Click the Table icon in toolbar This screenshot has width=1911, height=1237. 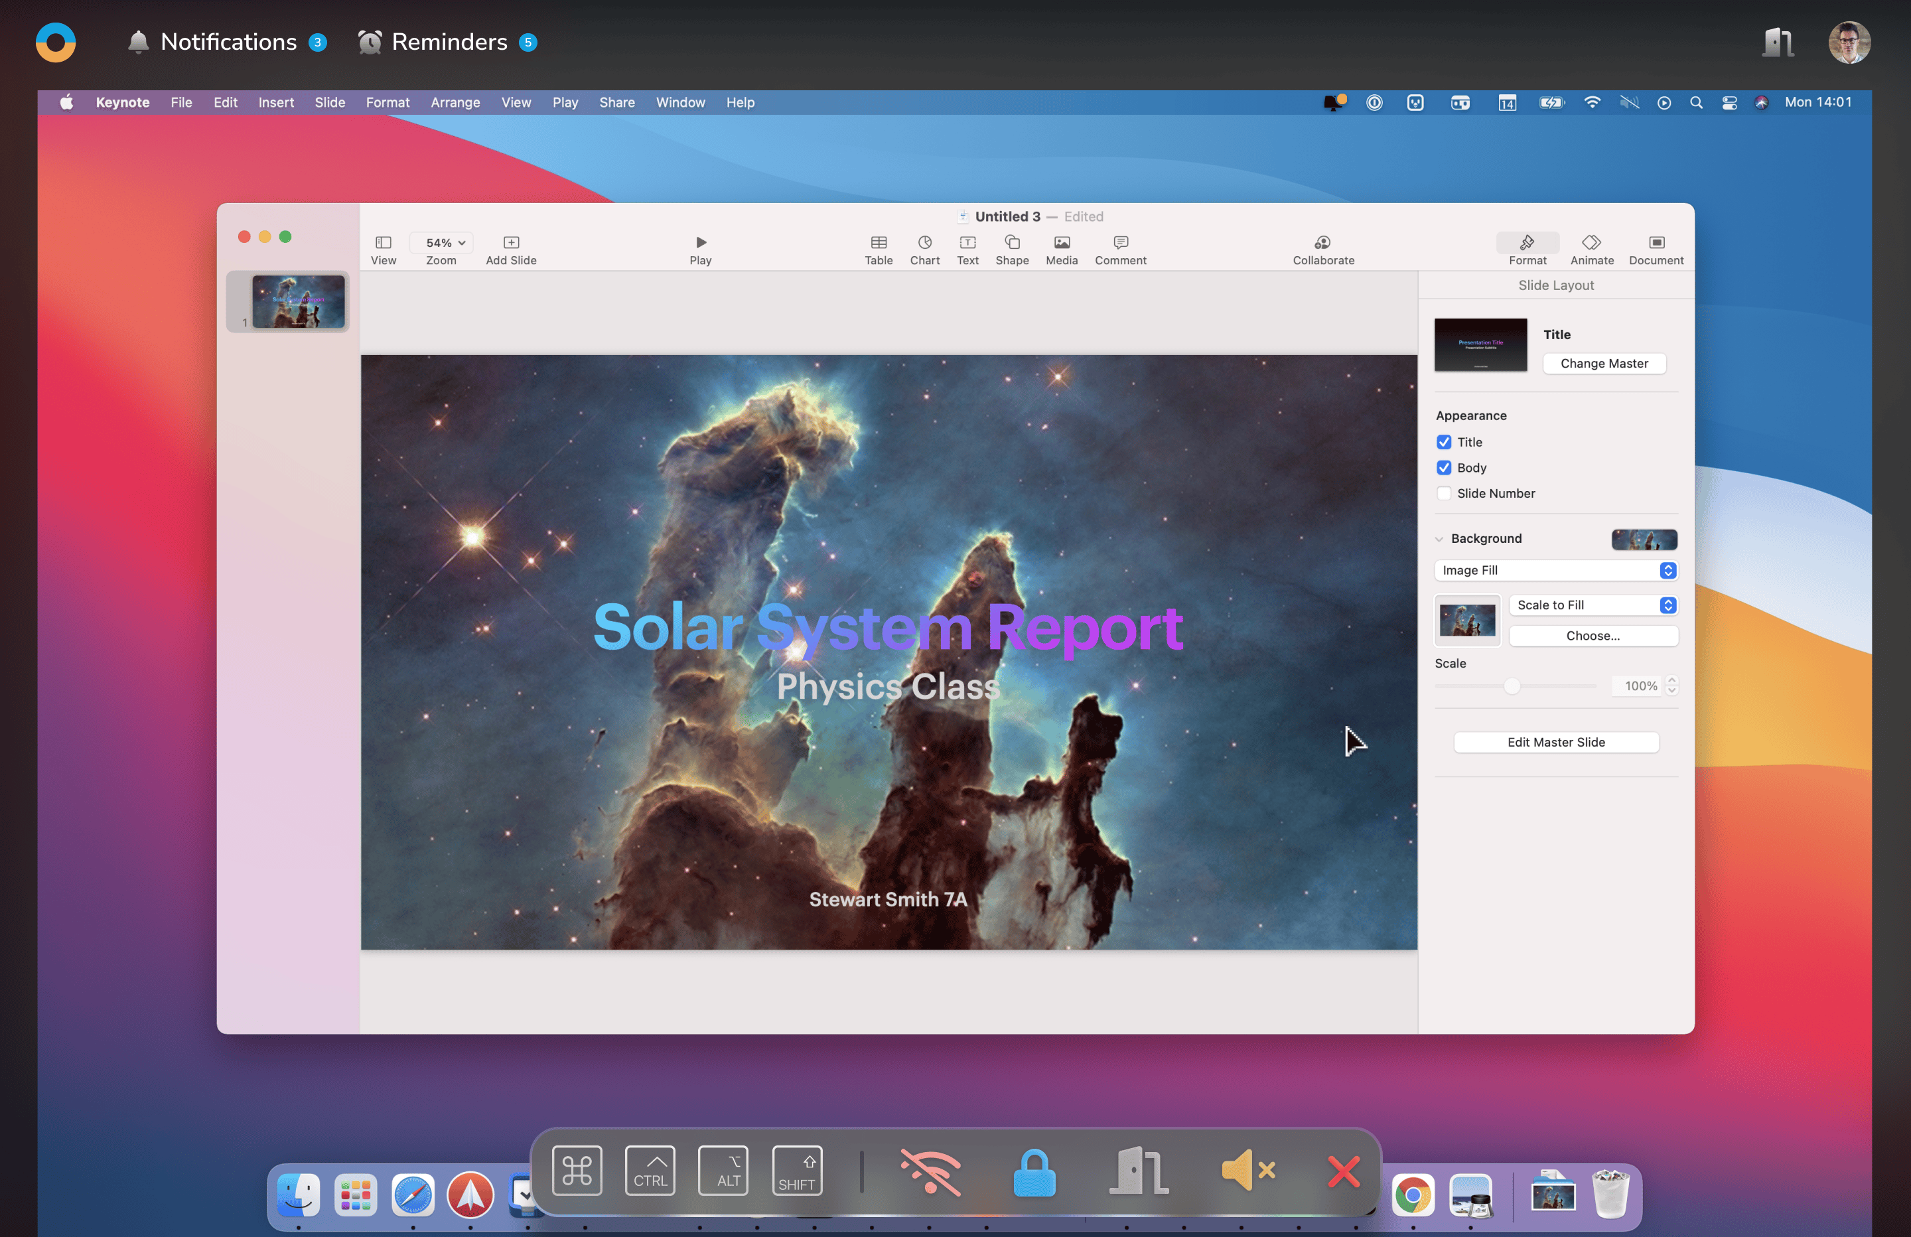coord(879,243)
